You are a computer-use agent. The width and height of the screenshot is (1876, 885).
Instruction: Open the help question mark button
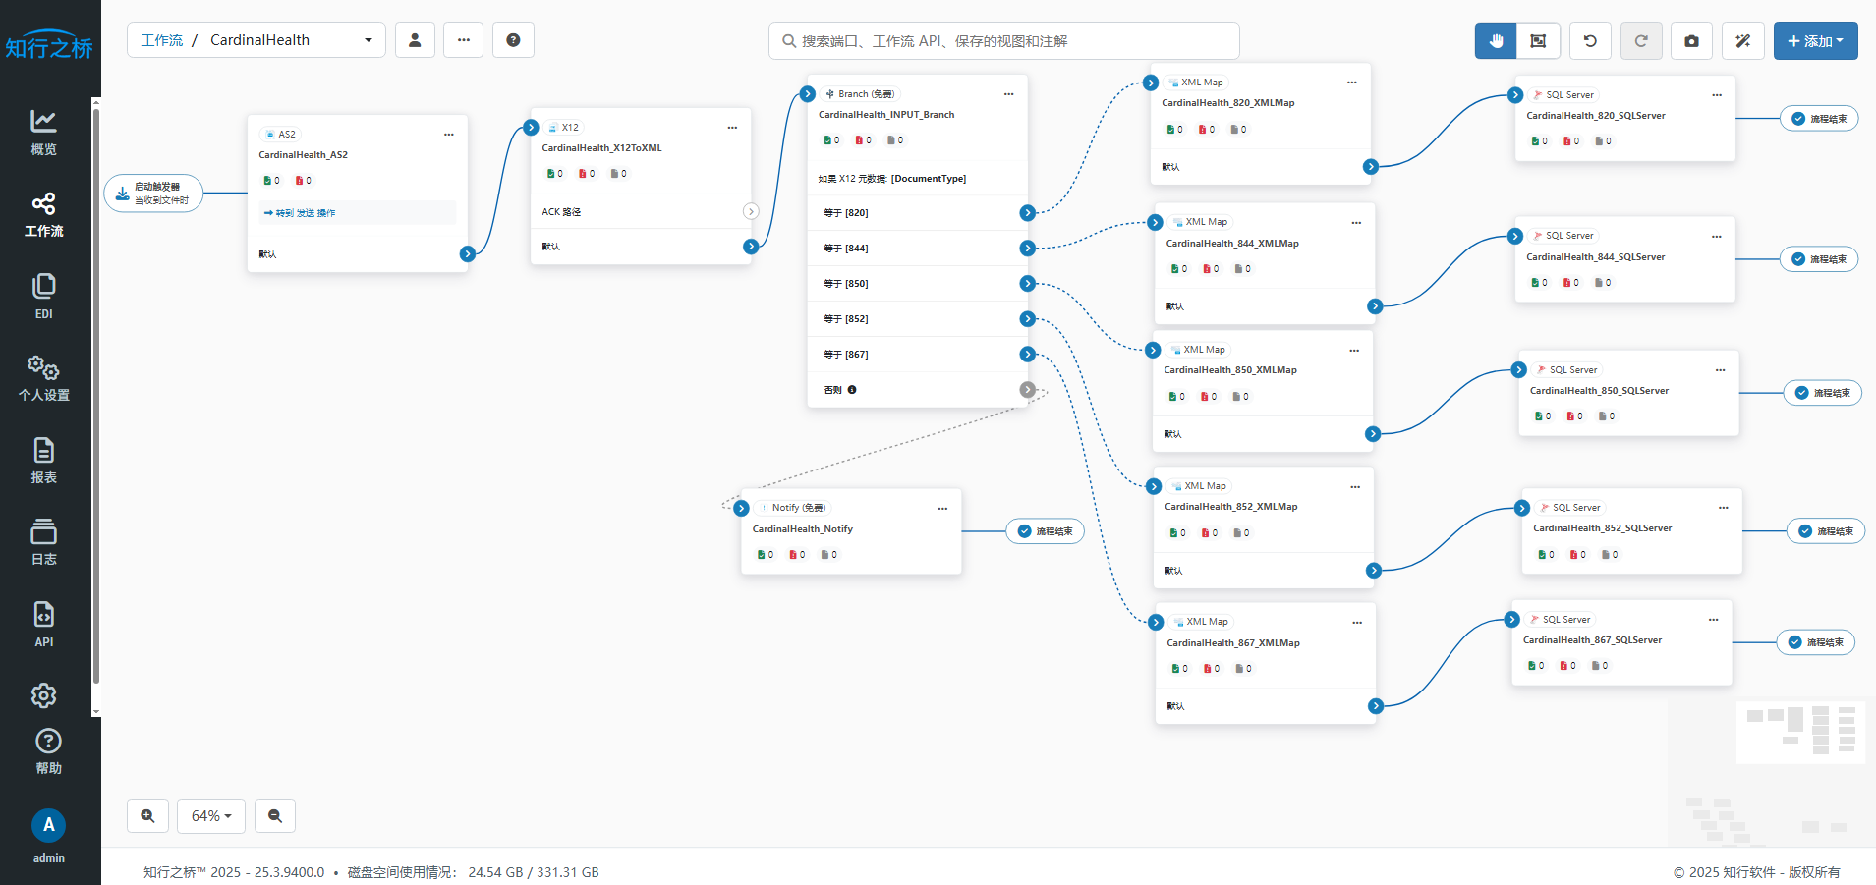(513, 40)
